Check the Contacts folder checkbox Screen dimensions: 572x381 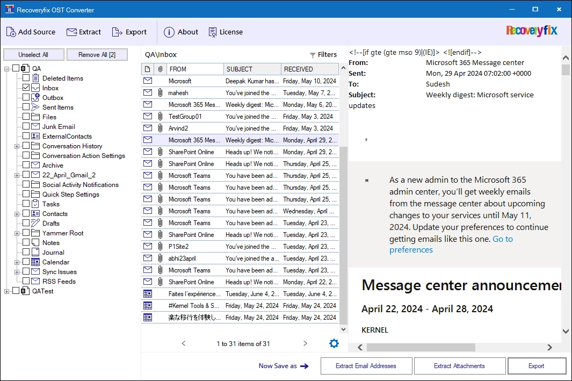pyautogui.click(x=26, y=213)
